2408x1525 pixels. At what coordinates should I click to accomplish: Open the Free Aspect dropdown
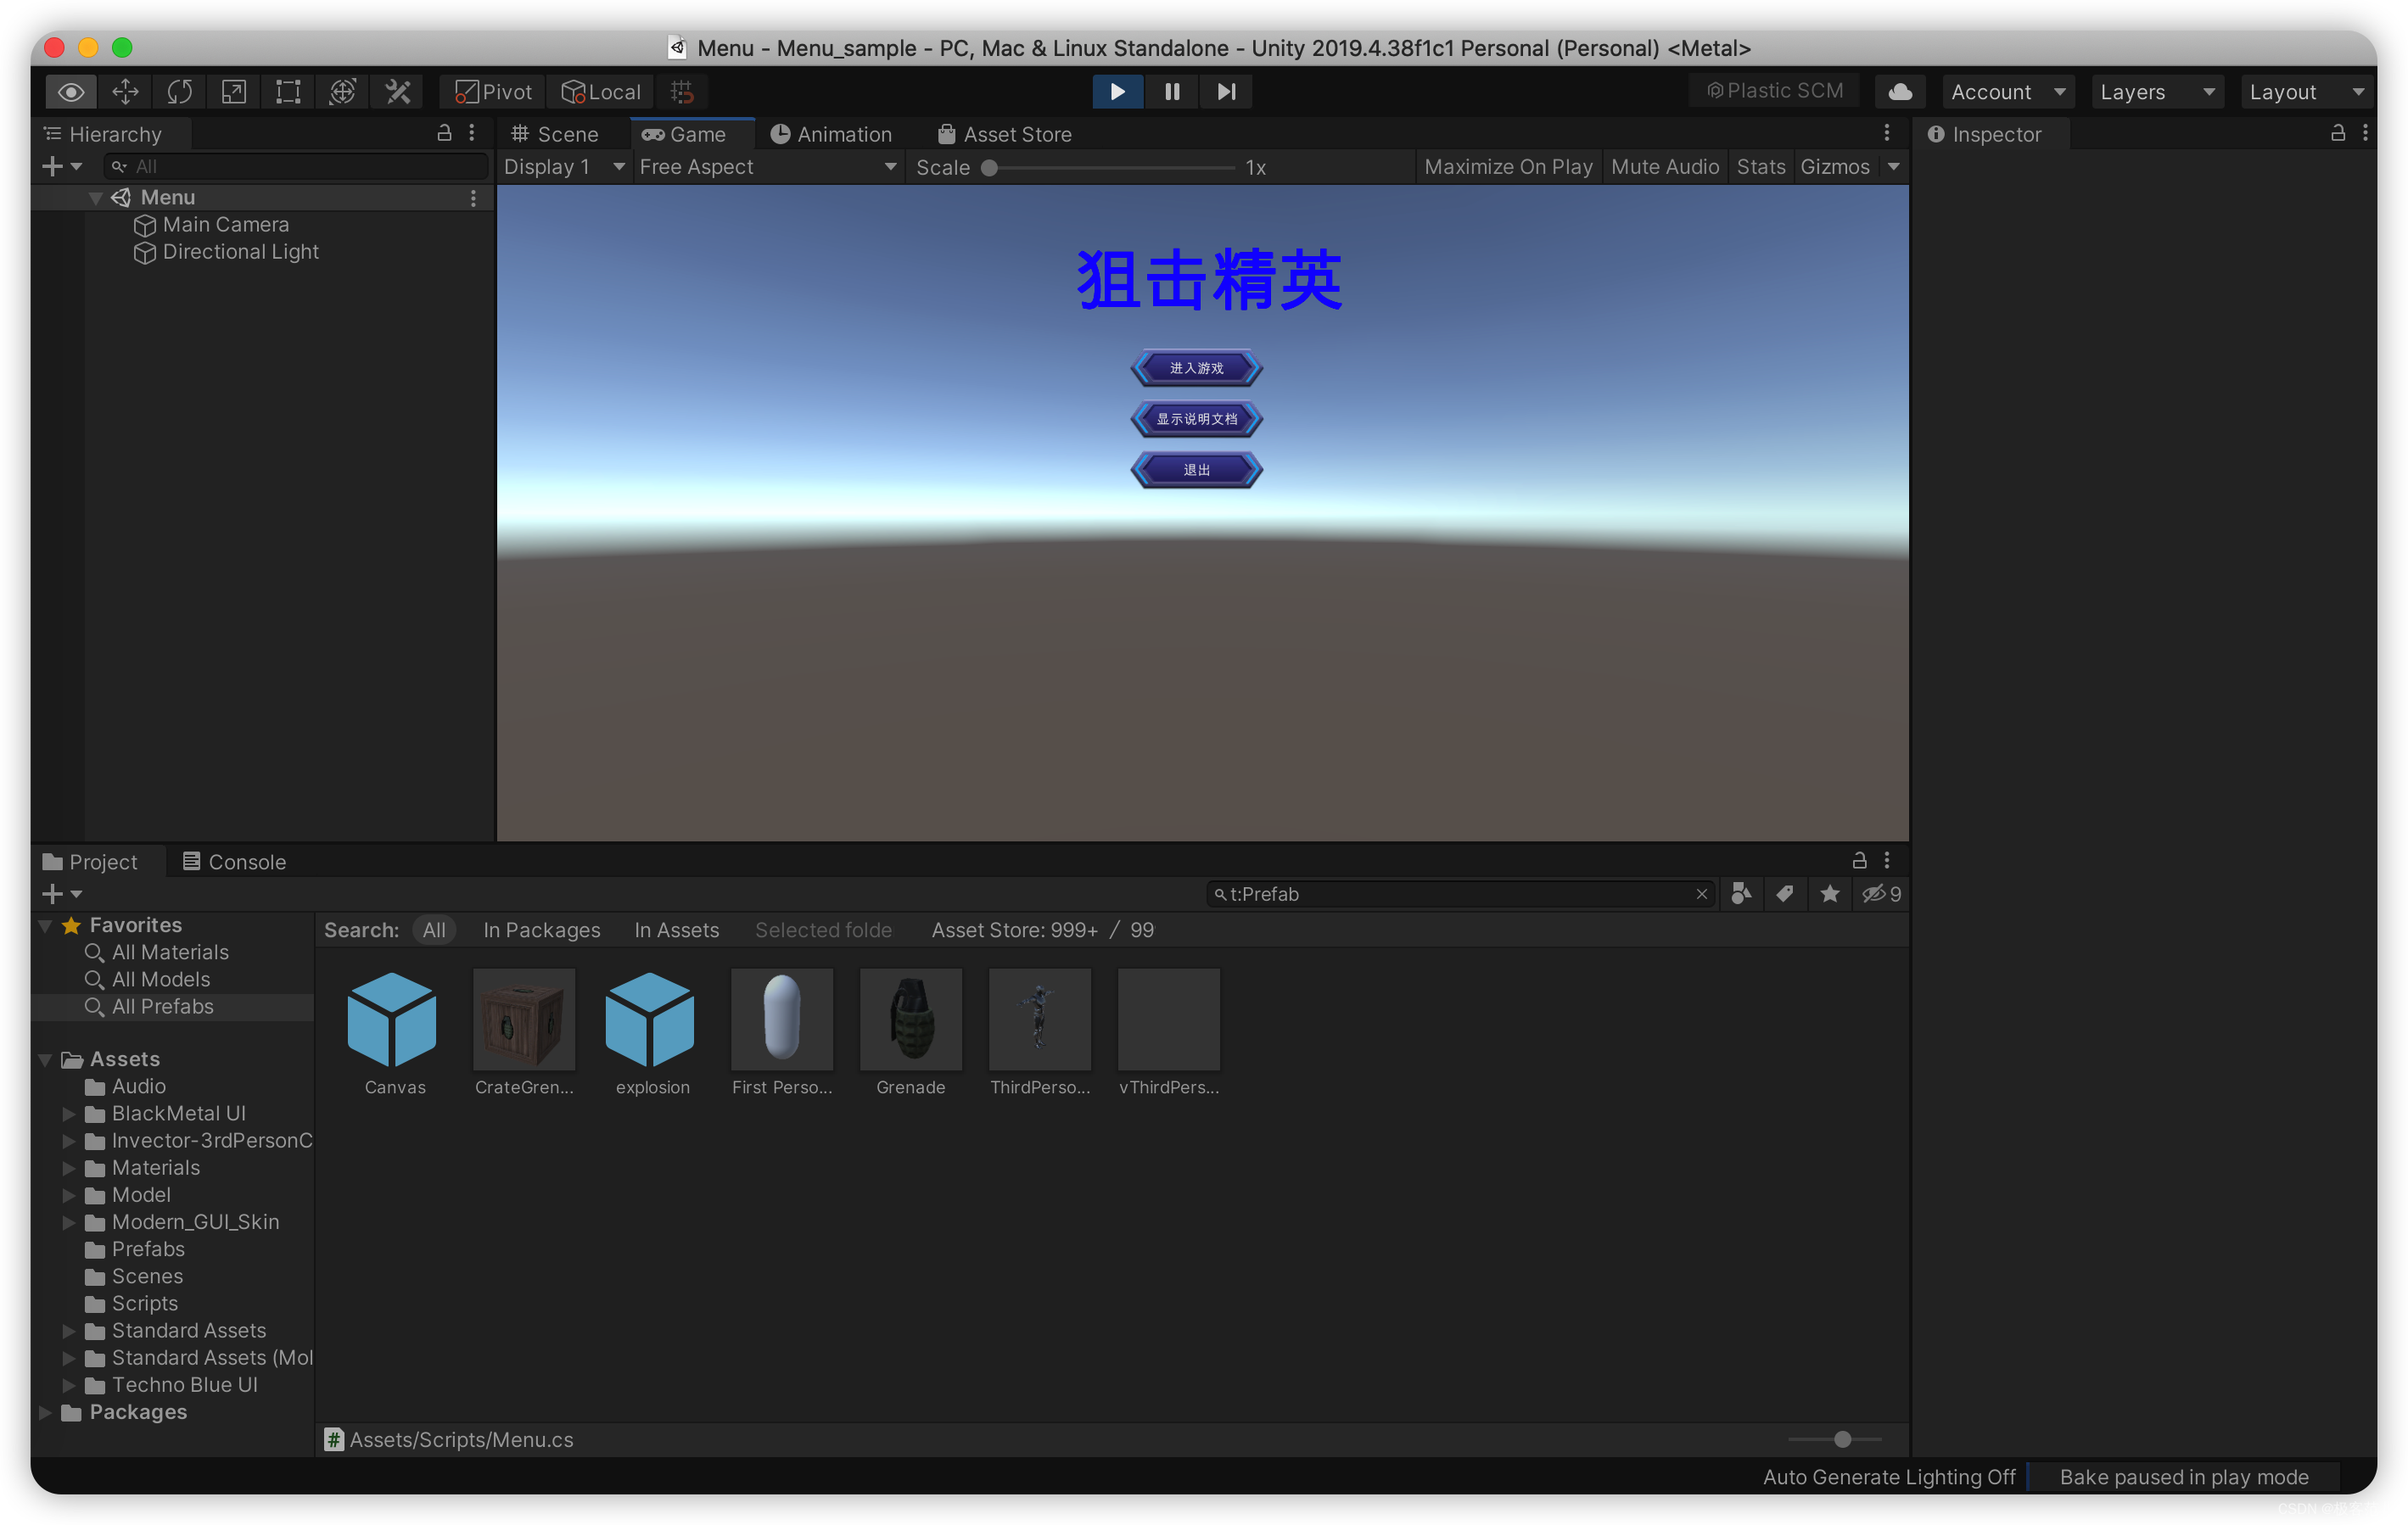[767, 167]
